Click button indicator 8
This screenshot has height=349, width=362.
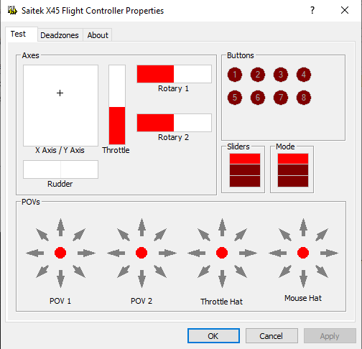pyautogui.click(x=304, y=98)
